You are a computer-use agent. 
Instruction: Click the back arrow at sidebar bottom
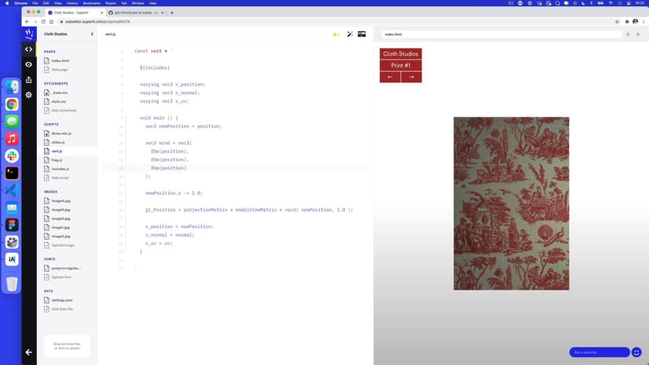coord(29,352)
